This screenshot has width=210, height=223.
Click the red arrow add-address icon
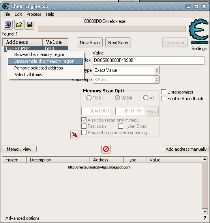(x=75, y=135)
